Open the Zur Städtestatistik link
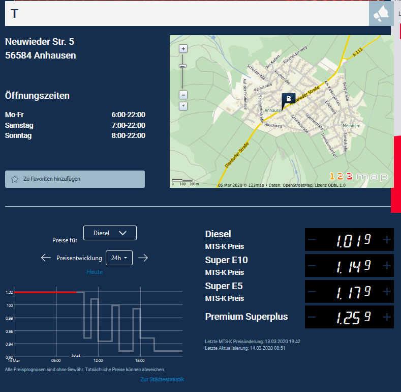This screenshot has height=392, width=401. point(162,379)
